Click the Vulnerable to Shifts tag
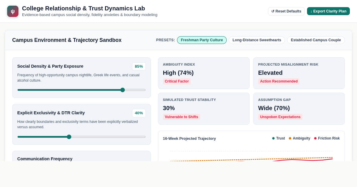The height and width of the screenshot is (187, 357). 181,117
